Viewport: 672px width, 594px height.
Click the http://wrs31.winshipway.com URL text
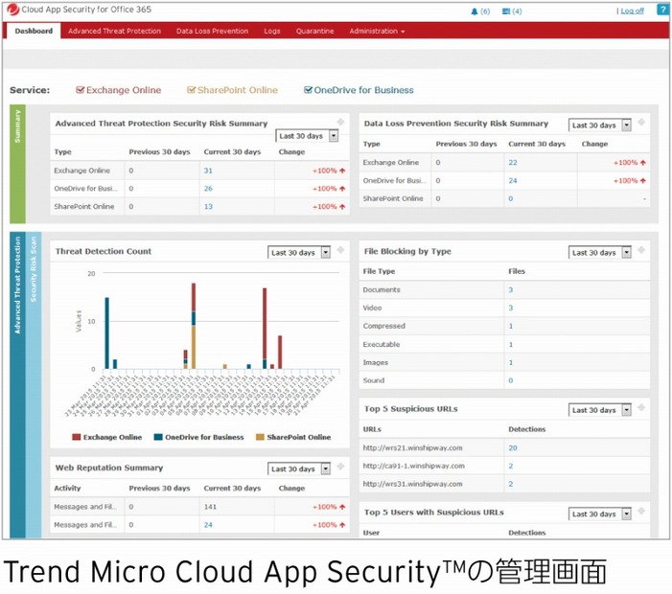412,484
